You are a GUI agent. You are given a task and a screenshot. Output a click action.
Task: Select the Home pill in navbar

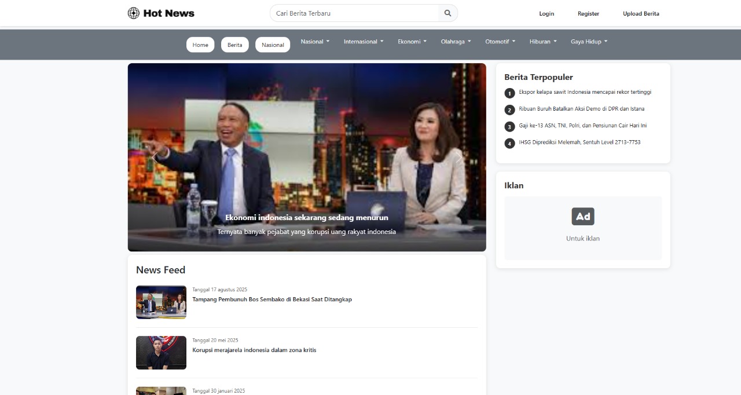tap(200, 45)
